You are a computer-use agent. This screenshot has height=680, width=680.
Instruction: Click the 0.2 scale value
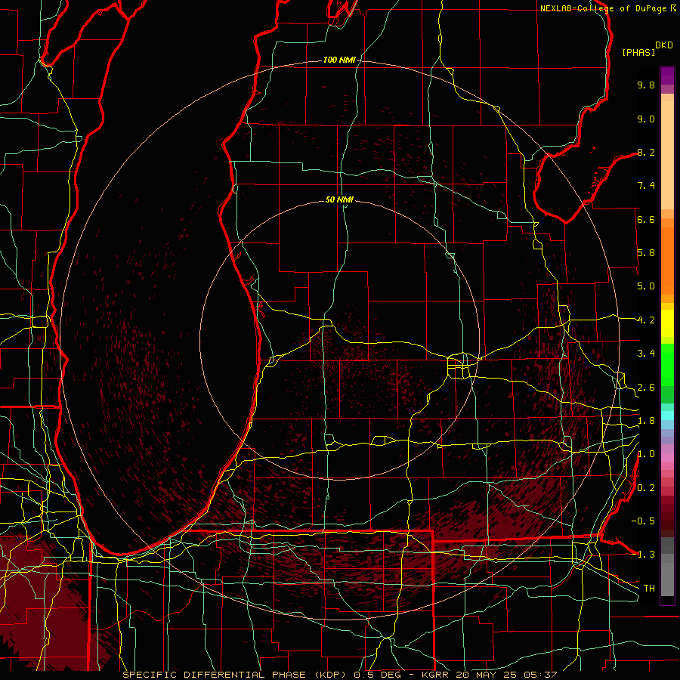point(646,488)
